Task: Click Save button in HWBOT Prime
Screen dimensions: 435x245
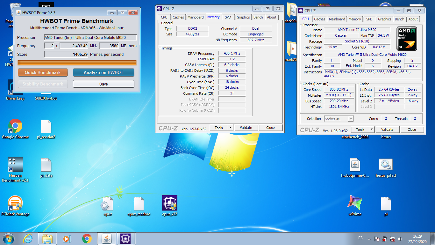Action: click(103, 84)
